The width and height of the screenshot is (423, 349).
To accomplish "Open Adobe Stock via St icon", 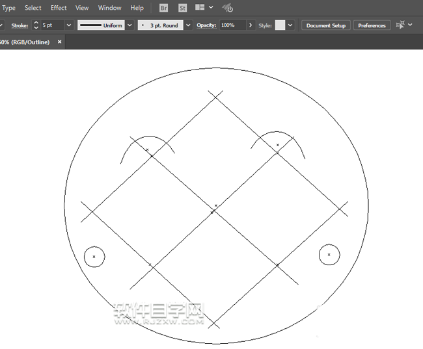I will pyautogui.click(x=182, y=8).
